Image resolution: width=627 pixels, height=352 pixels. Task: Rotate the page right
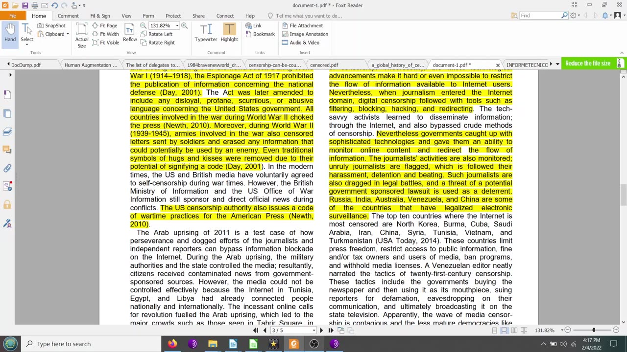click(157, 43)
